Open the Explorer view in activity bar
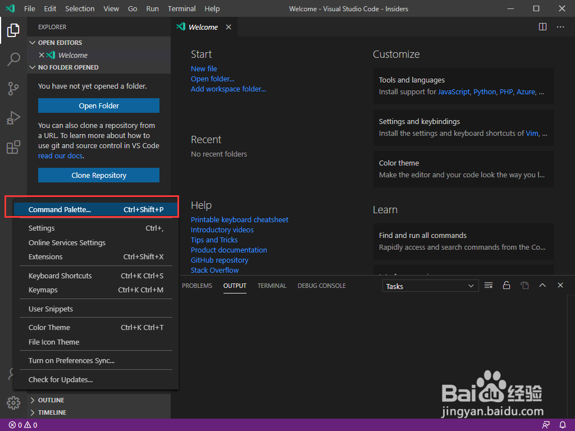This screenshot has height=431, width=575. click(x=13, y=30)
